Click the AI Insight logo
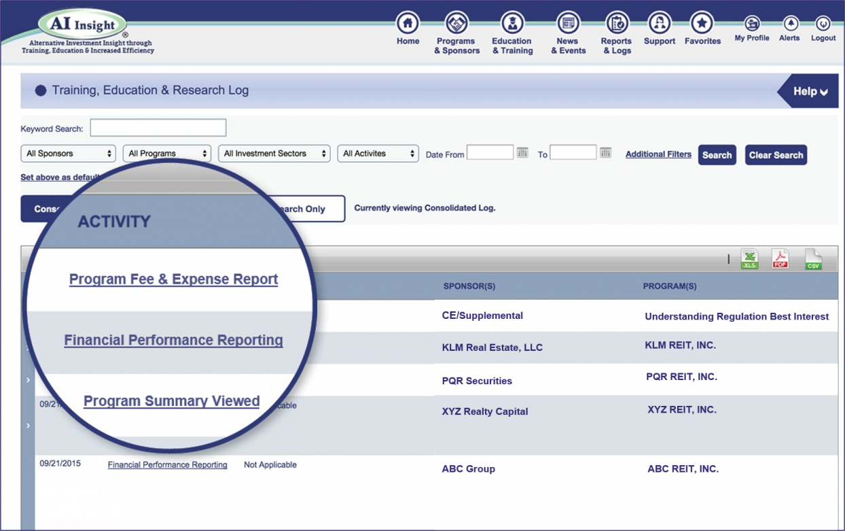845x531 pixels. click(83, 26)
